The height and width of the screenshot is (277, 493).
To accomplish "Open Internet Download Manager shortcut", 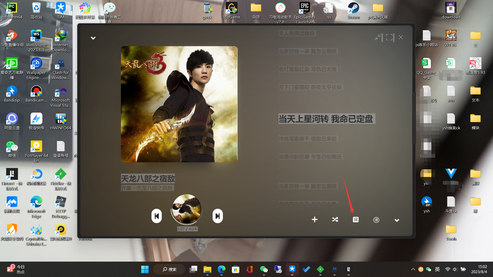I will pos(61,41).
